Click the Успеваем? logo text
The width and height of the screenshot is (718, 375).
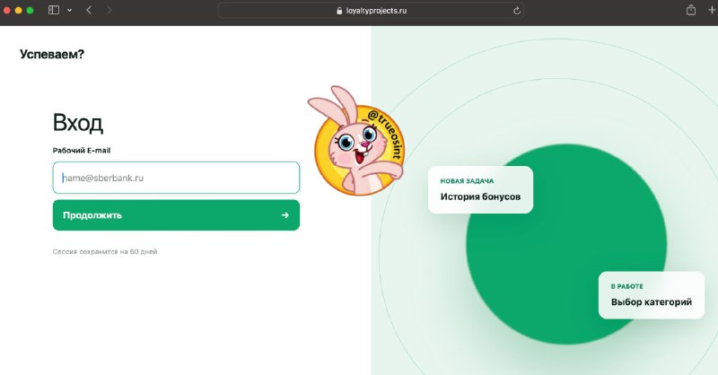pos(52,54)
